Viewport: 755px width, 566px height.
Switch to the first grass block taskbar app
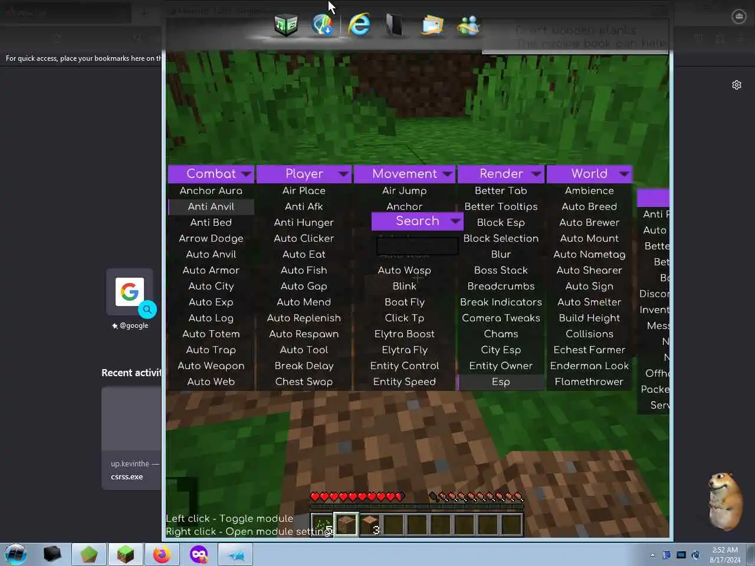coord(89,554)
